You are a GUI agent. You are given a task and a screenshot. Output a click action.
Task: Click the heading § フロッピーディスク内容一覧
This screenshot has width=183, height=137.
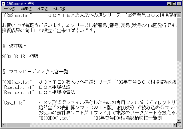(35, 72)
